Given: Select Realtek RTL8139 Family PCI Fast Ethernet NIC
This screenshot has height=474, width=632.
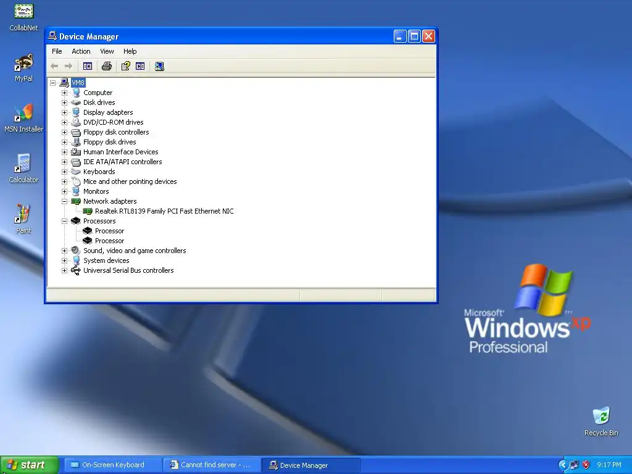Looking at the screenshot, I should [164, 211].
